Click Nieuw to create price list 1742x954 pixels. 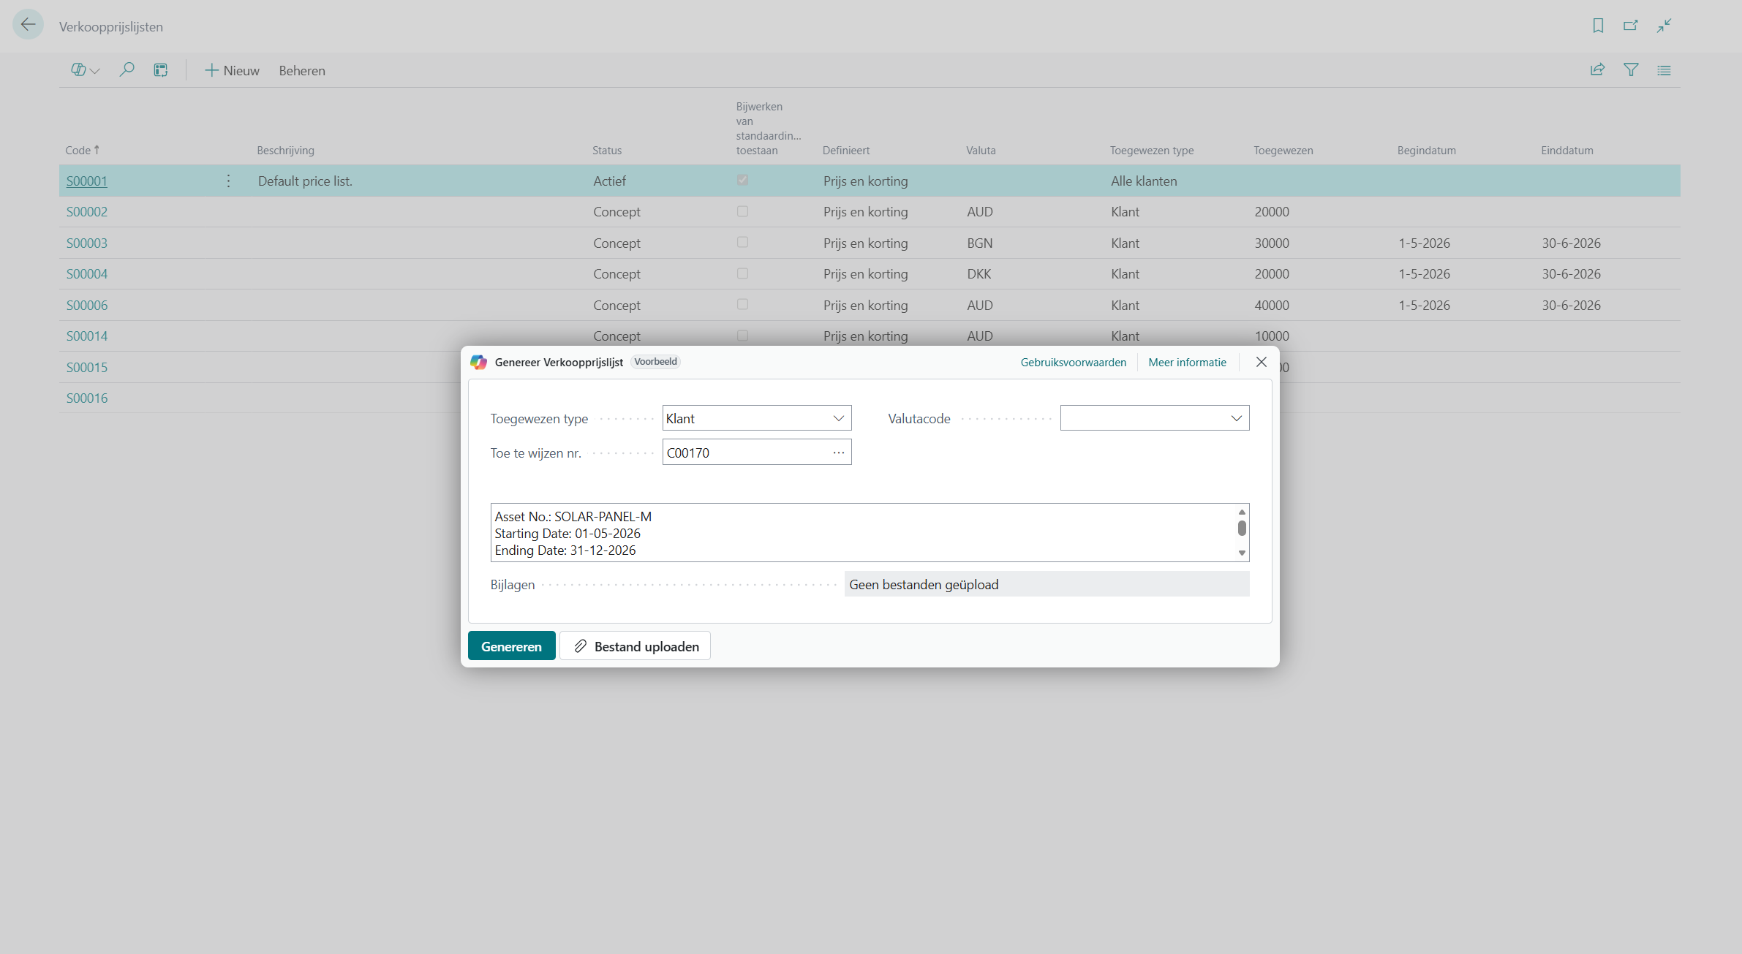pos(232,70)
